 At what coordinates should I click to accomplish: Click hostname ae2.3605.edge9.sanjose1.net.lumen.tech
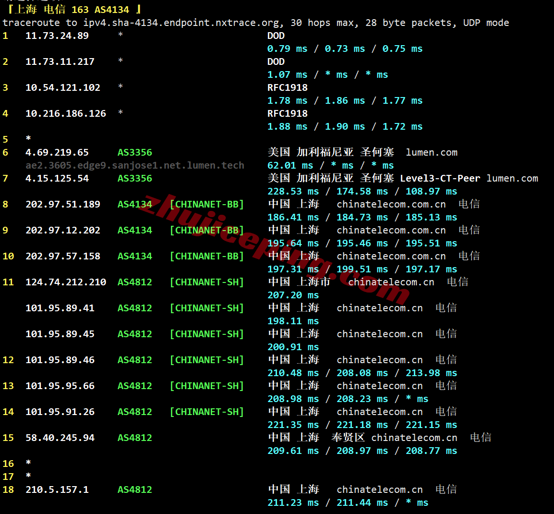[x=134, y=165]
